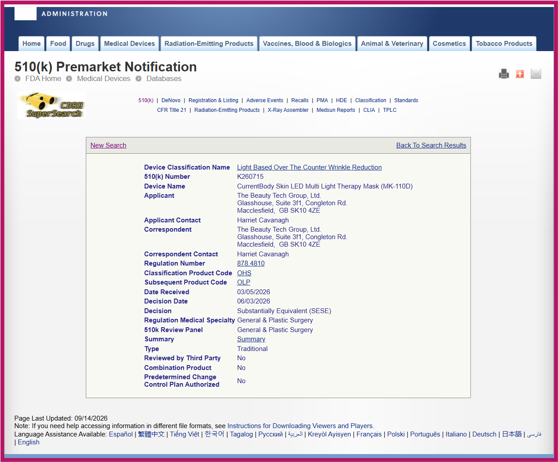The image size is (558, 462).
Task: Open the PMA link
Action: 322,100
